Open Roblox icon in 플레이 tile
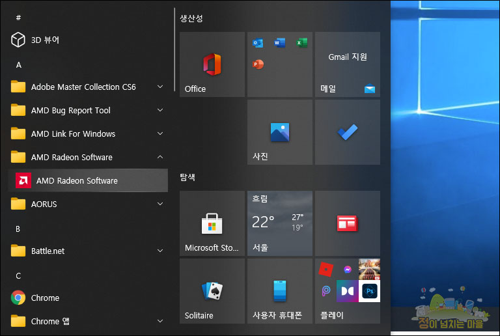Image resolution: width=500 pixels, height=336 pixels. click(326, 270)
